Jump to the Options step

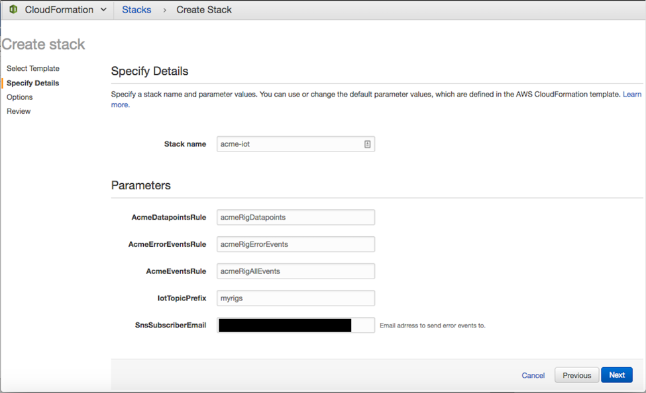(20, 97)
